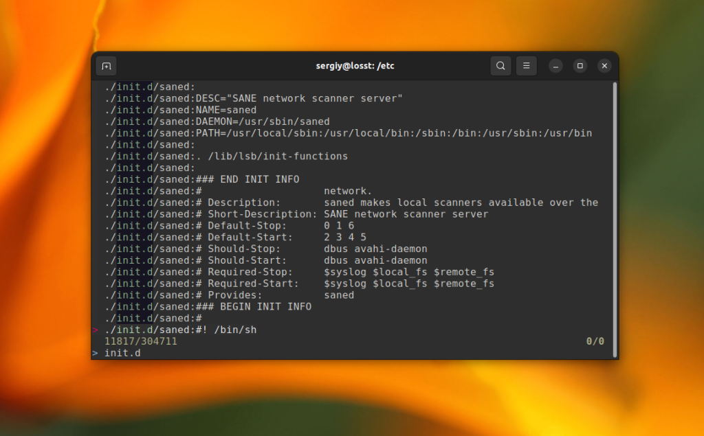
Task: Select the NAME=saned line
Action: click(x=181, y=110)
